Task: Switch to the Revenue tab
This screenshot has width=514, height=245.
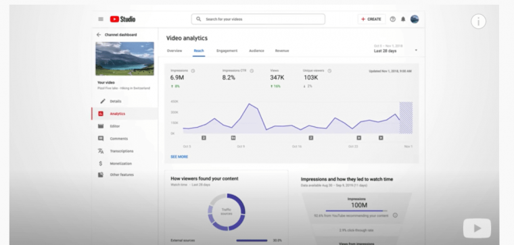Action: pos(282,51)
